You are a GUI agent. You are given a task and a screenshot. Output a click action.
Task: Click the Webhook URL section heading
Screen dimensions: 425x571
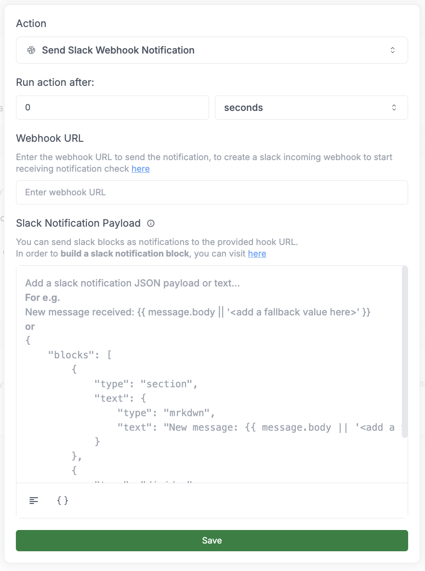click(50, 138)
